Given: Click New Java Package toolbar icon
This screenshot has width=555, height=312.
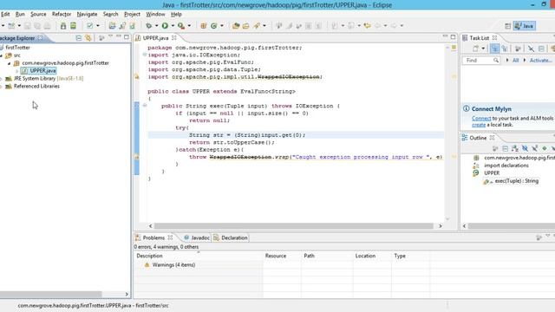Looking at the screenshot, I should click(204, 25).
